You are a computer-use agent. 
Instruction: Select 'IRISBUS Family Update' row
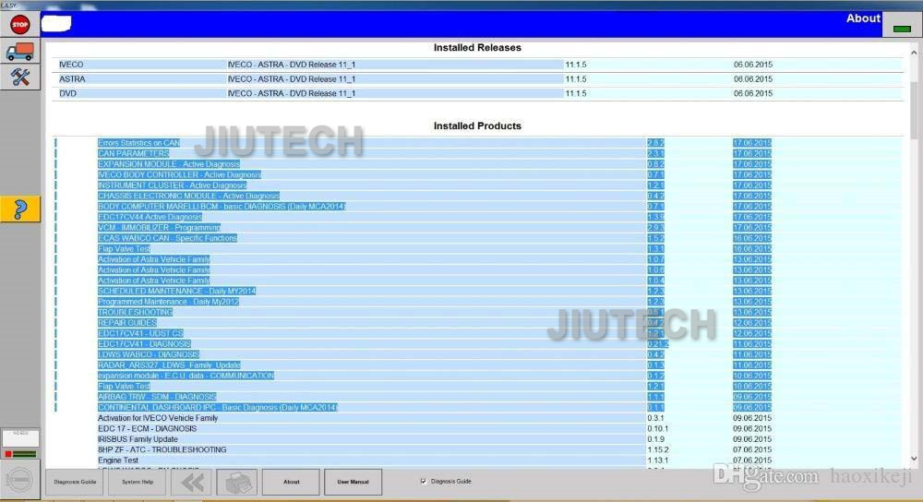(x=477, y=439)
